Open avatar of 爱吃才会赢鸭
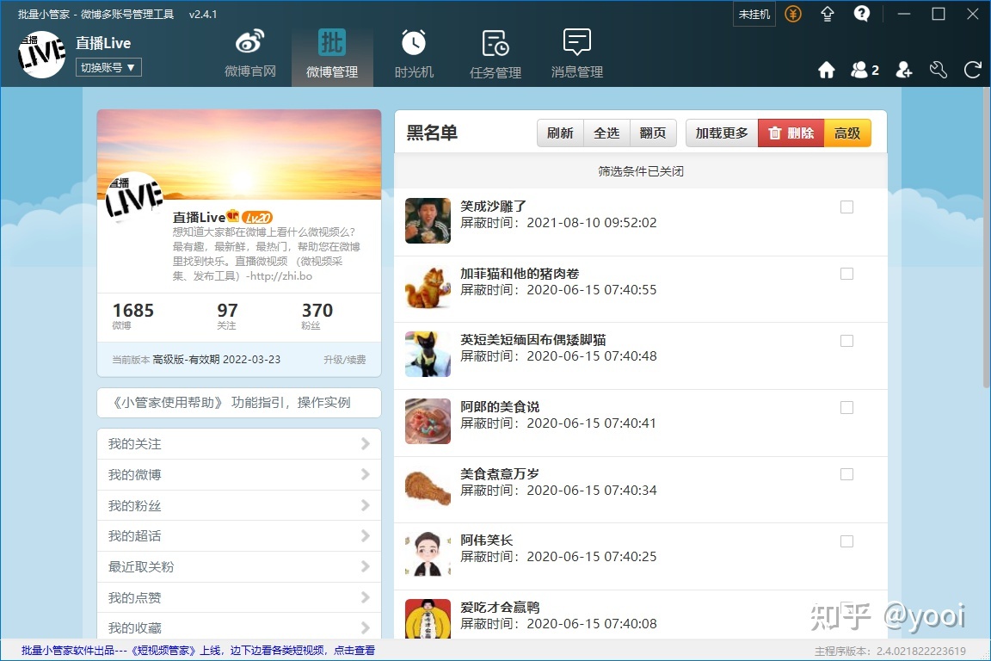The image size is (991, 661). click(x=428, y=619)
